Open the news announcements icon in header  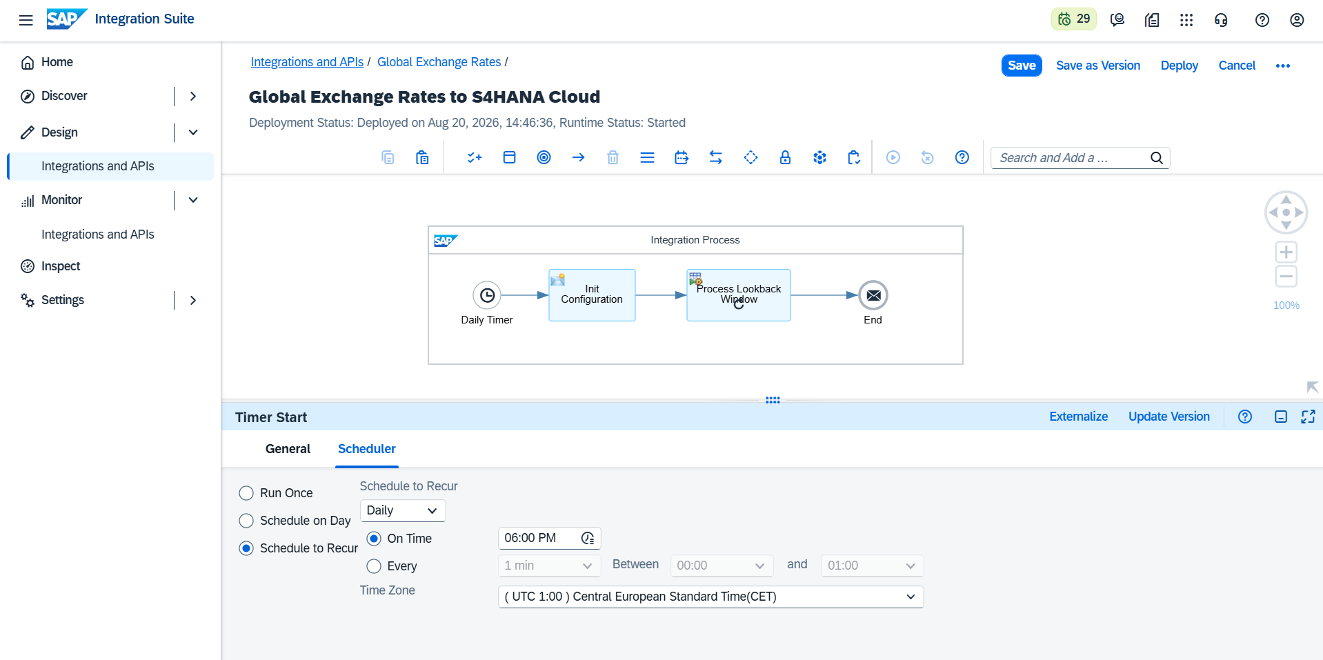pyautogui.click(x=1152, y=20)
